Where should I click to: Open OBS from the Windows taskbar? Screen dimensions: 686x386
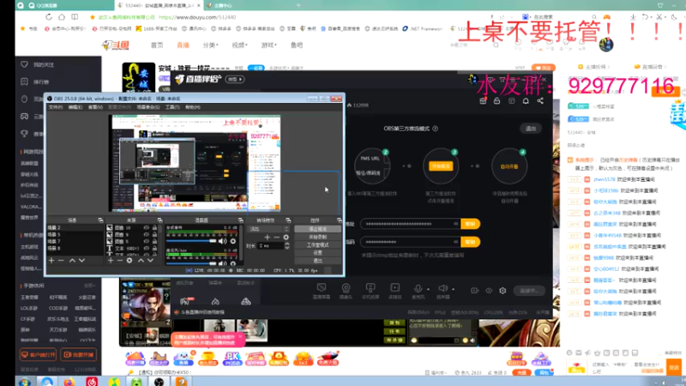159,382
